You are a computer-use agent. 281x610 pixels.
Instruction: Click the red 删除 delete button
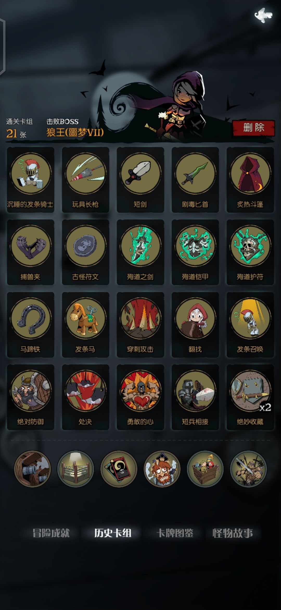tap(254, 128)
